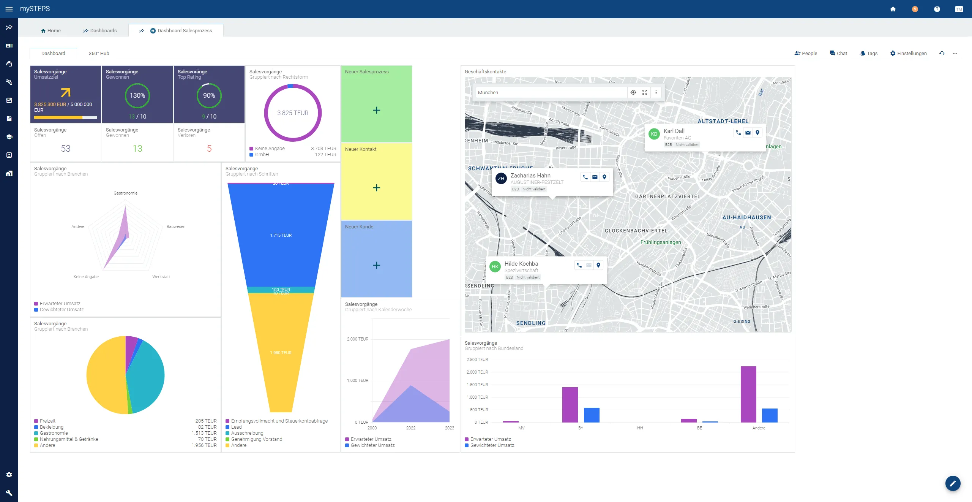The height and width of the screenshot is (502, 972).
Task: Open sidebar graduation cap icon
Action: click(9, 137)
